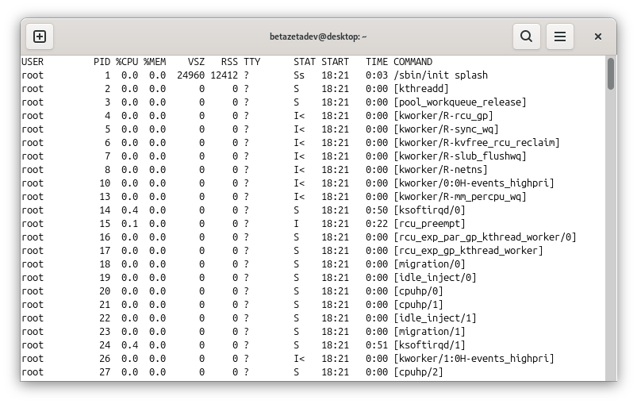Click the search magnifier icon
Image resolution: width=637 pixels, height=404 pixels.
click(526, 37)
